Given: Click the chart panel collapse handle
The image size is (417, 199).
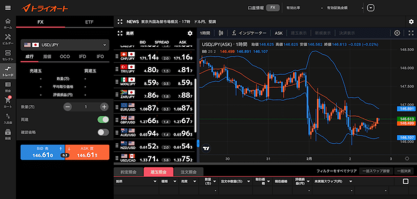Looking at the screenshot, I should point(198,143).
